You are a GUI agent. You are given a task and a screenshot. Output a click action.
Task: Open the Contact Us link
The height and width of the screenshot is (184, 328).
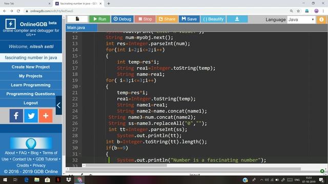coord(22,159)
